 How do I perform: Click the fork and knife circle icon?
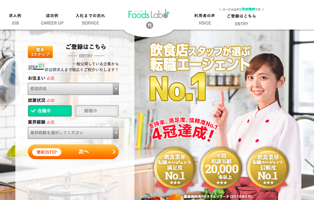pos(150,25)
